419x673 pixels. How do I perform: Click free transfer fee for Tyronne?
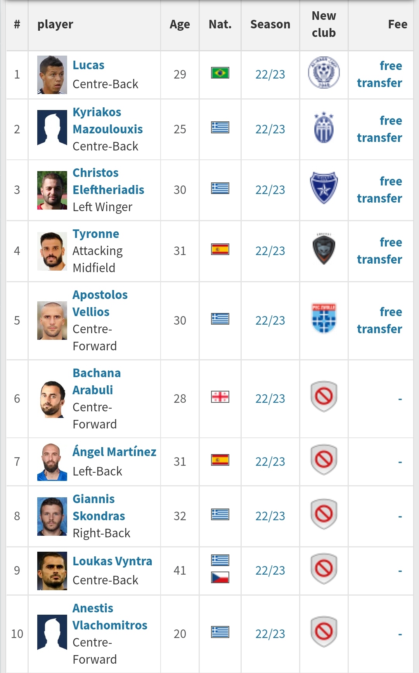(379, 251)
